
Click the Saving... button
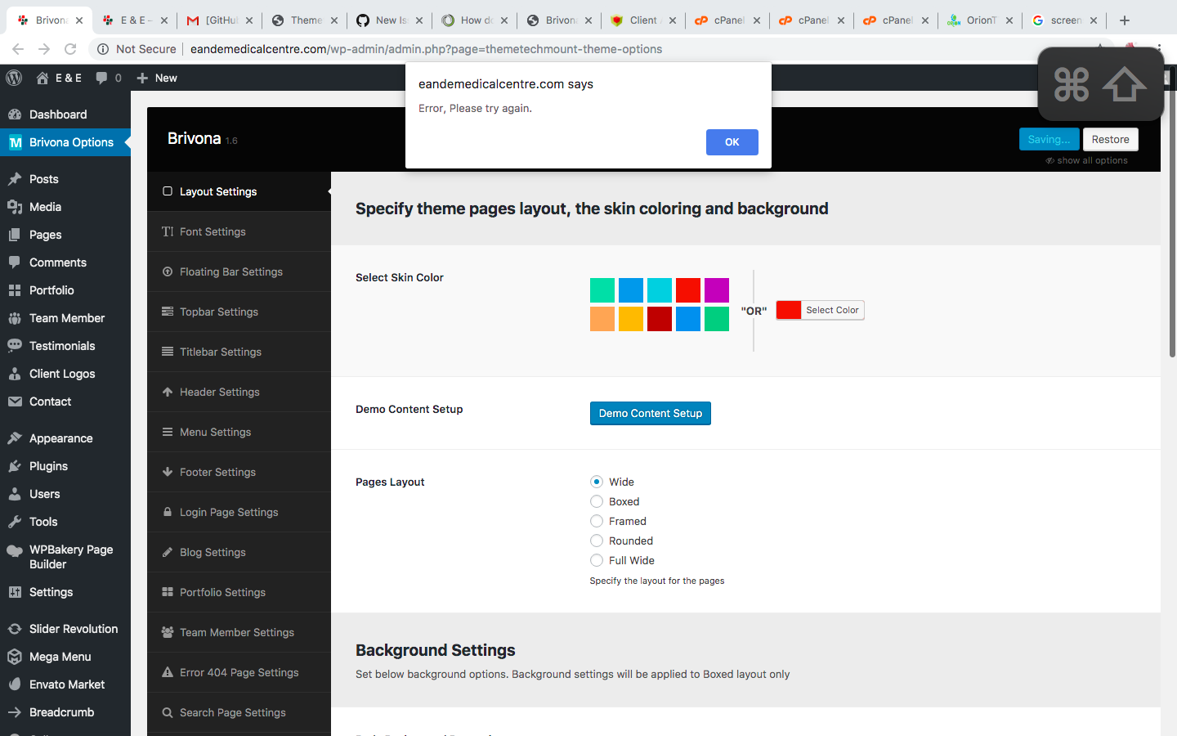tap(1049, 139)
